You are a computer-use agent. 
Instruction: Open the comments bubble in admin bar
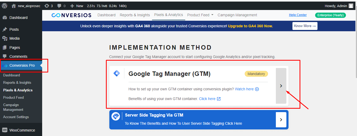click(61, 6)
